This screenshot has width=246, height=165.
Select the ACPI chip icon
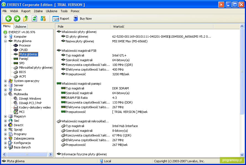point(16,76)
